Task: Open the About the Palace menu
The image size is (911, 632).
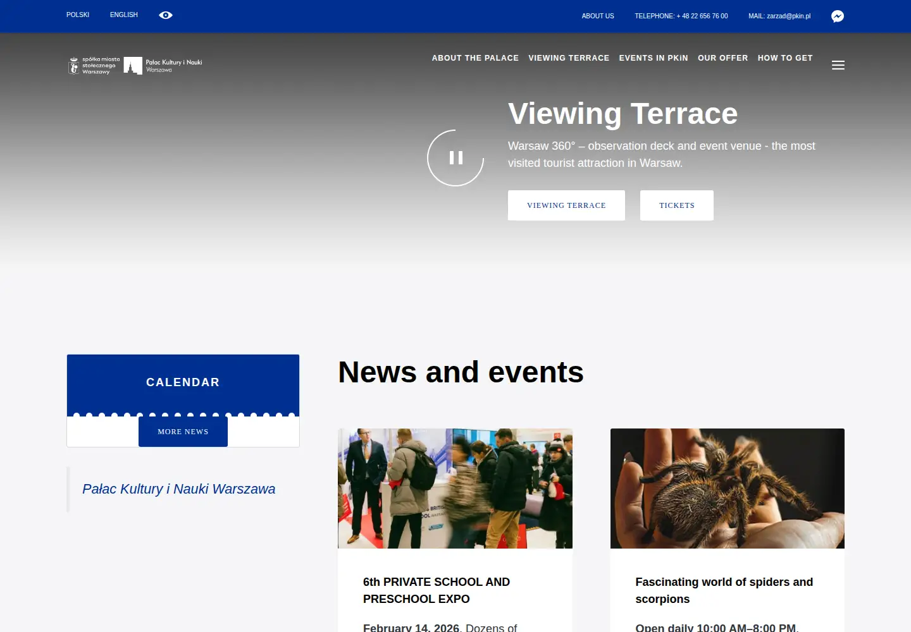Action: 475,58
